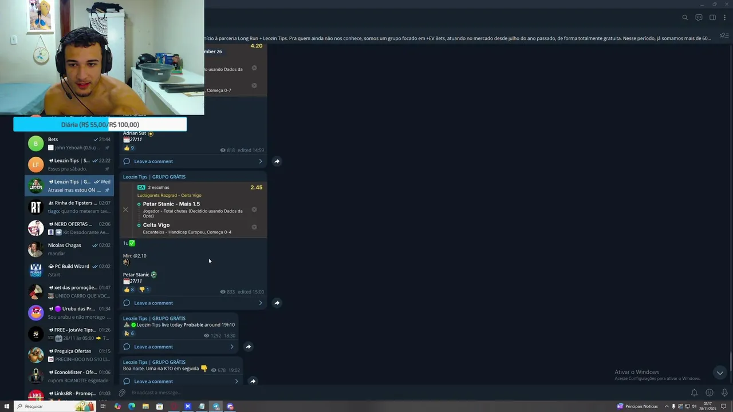Toggle thumbs-up reaction with 9 count
The width and height of the screenshot is (733, 412).
(129, 148)
